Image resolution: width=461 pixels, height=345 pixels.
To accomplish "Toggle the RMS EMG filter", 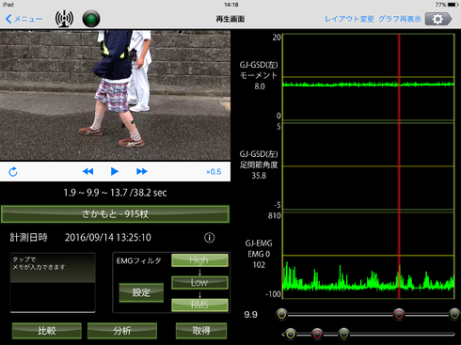I will point(199,305).
